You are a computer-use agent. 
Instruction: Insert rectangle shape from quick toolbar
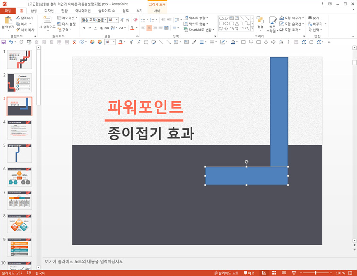tap(244, 42)
